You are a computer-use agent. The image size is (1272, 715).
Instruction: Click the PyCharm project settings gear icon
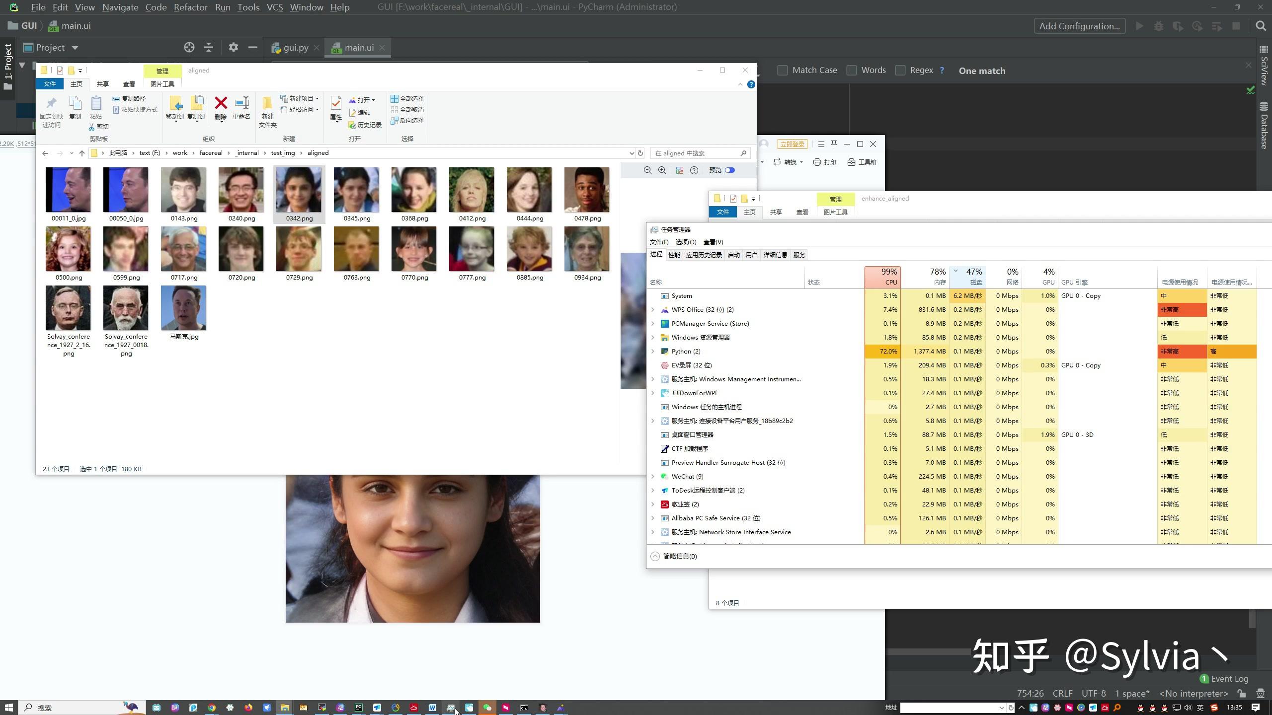233,48
